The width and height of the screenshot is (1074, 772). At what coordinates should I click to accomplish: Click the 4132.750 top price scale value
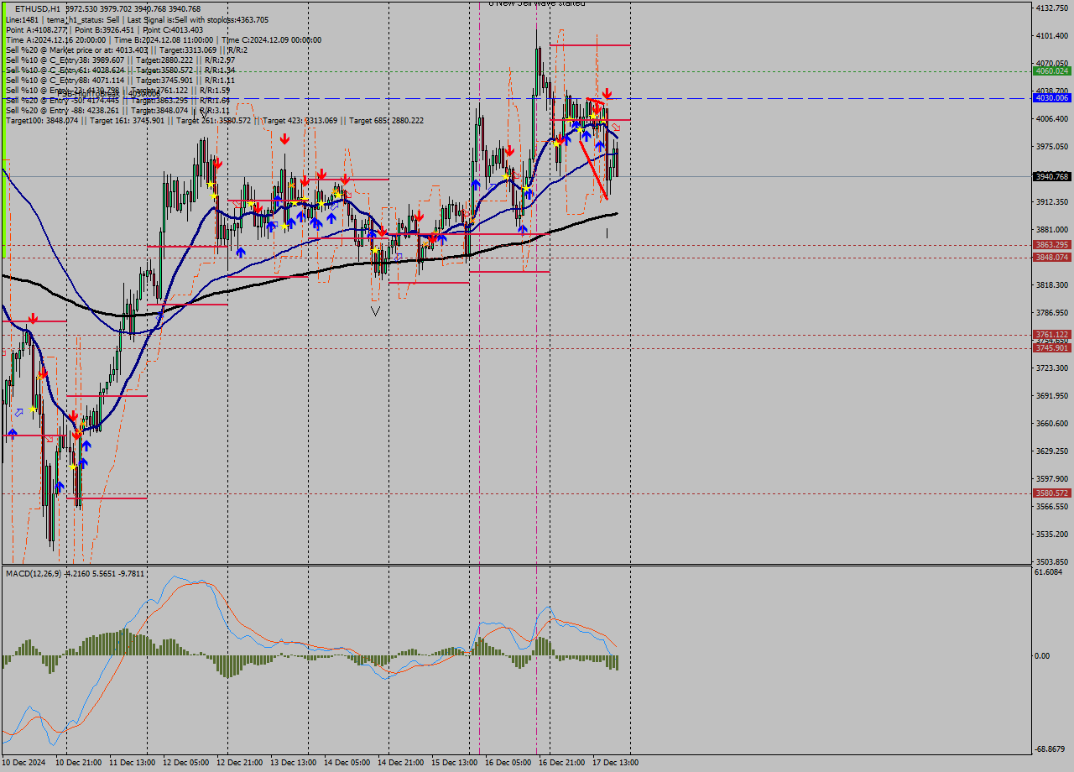[1051, 8]
